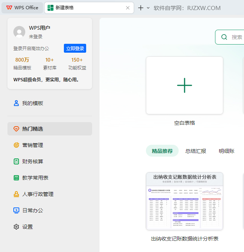
Task: Click the 150+ 功能权益 stat
Action: coord(77,63)
